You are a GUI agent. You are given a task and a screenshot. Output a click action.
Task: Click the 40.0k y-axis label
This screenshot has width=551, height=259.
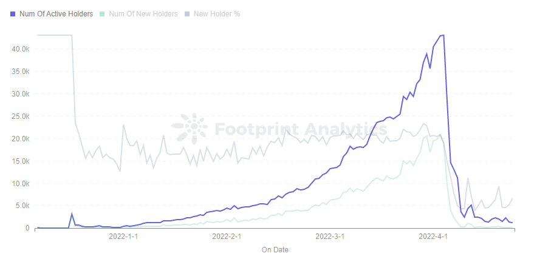pyautogui.click(x=21, y=49)
